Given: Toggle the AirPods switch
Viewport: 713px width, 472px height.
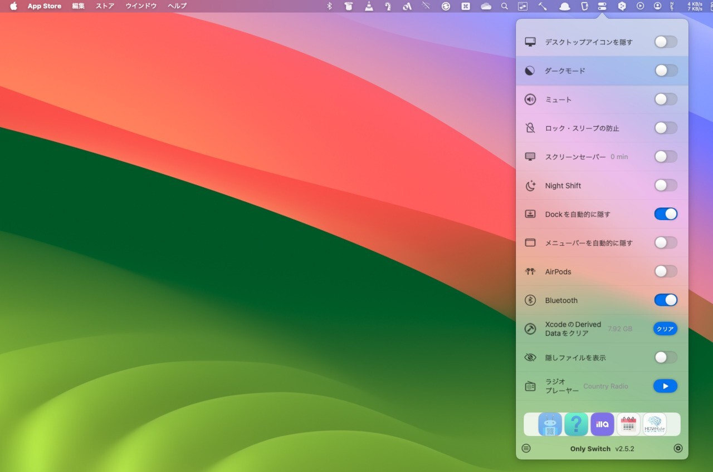Looking at the screenshot, I should coord(666,271).
